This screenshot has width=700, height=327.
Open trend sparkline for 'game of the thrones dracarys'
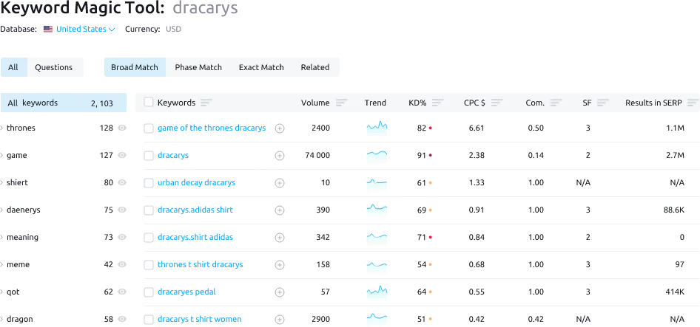[x=377, y=128]
